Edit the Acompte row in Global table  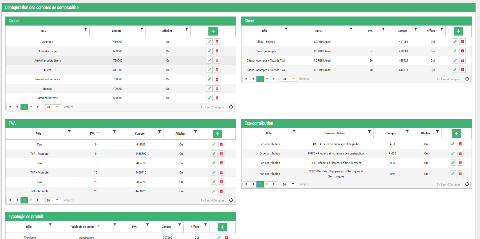point(209,42)
